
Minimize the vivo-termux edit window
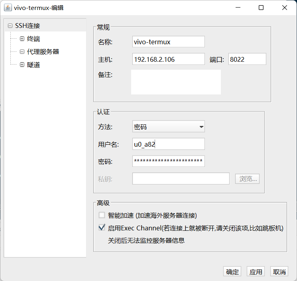pyautogui.click(x=238, y=8)
